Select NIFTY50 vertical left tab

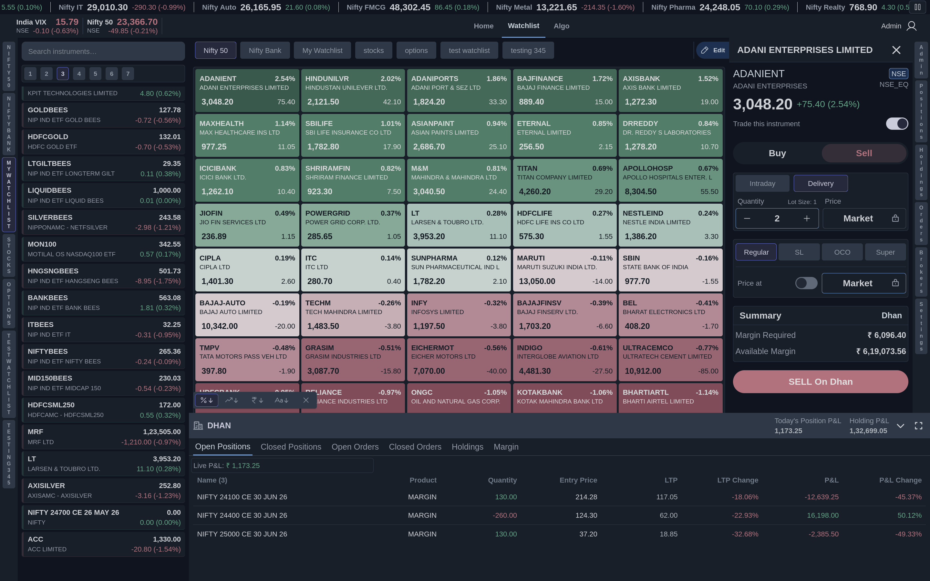click(9, 66)
